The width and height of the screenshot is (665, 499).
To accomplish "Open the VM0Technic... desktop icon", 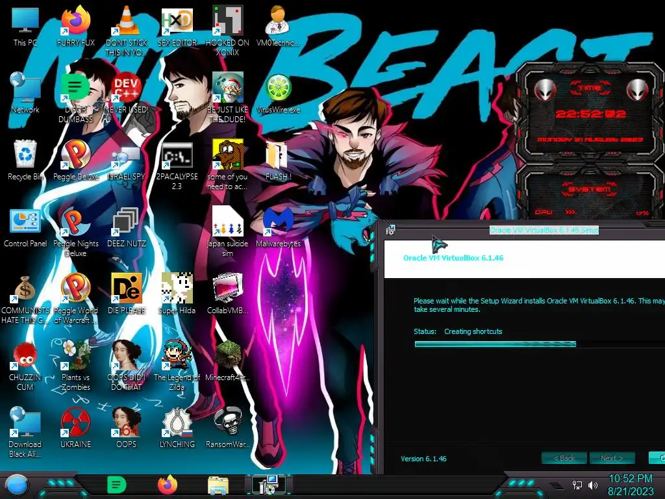I will point(278,25).
